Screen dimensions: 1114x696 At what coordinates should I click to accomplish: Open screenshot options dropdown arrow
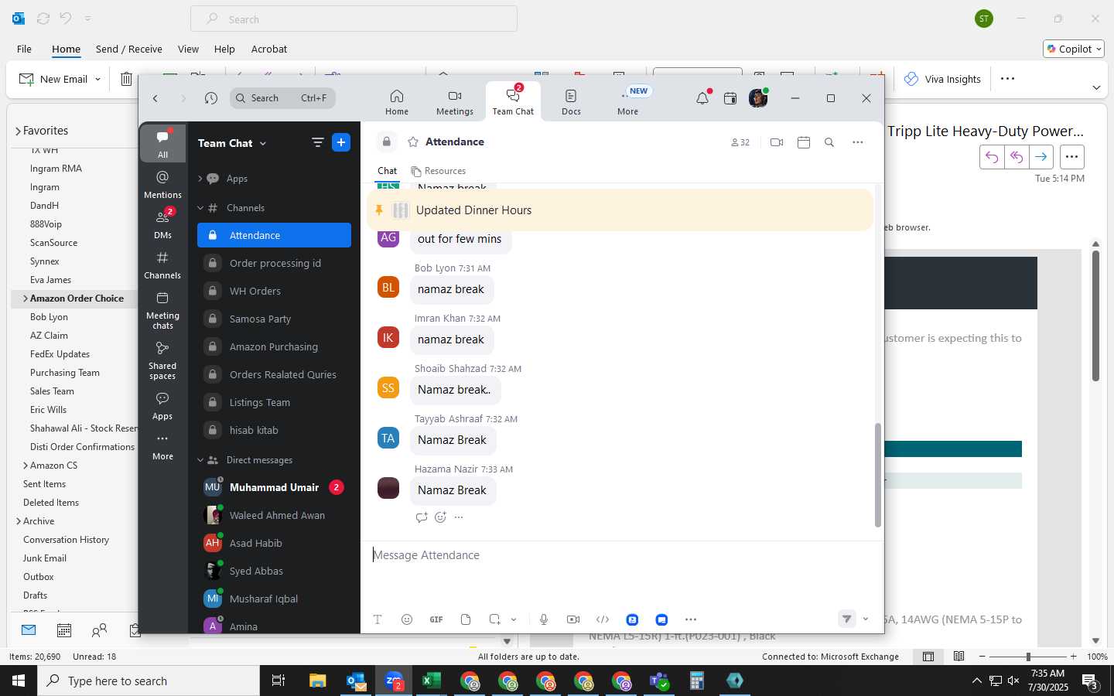(x=514, y=619)
